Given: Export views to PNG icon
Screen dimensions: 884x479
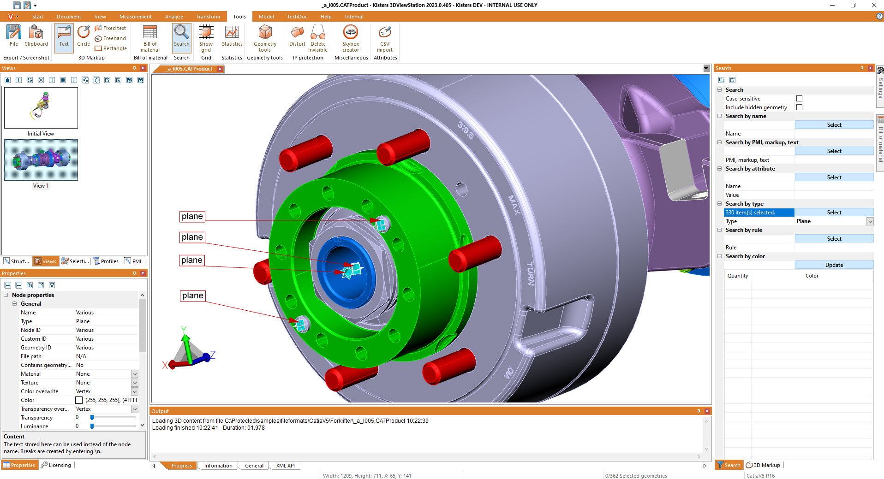Looking at the screenshot, I should (x=140, y=80).
